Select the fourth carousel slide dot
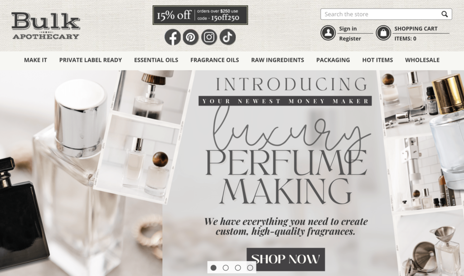The image size is (464, 276). pos(250,268)
